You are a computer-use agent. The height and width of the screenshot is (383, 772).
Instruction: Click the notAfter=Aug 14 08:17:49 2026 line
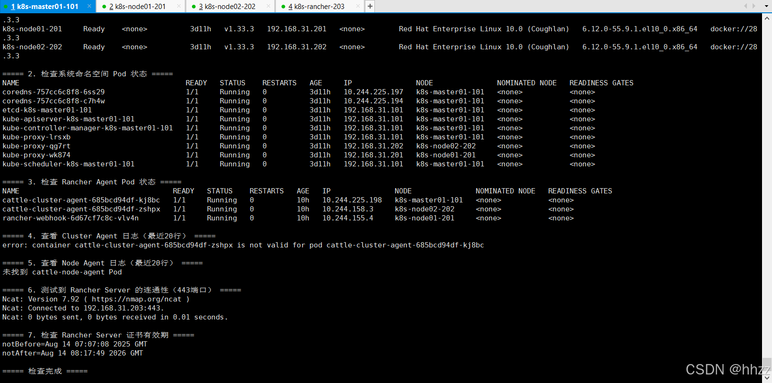pos(73,353)
